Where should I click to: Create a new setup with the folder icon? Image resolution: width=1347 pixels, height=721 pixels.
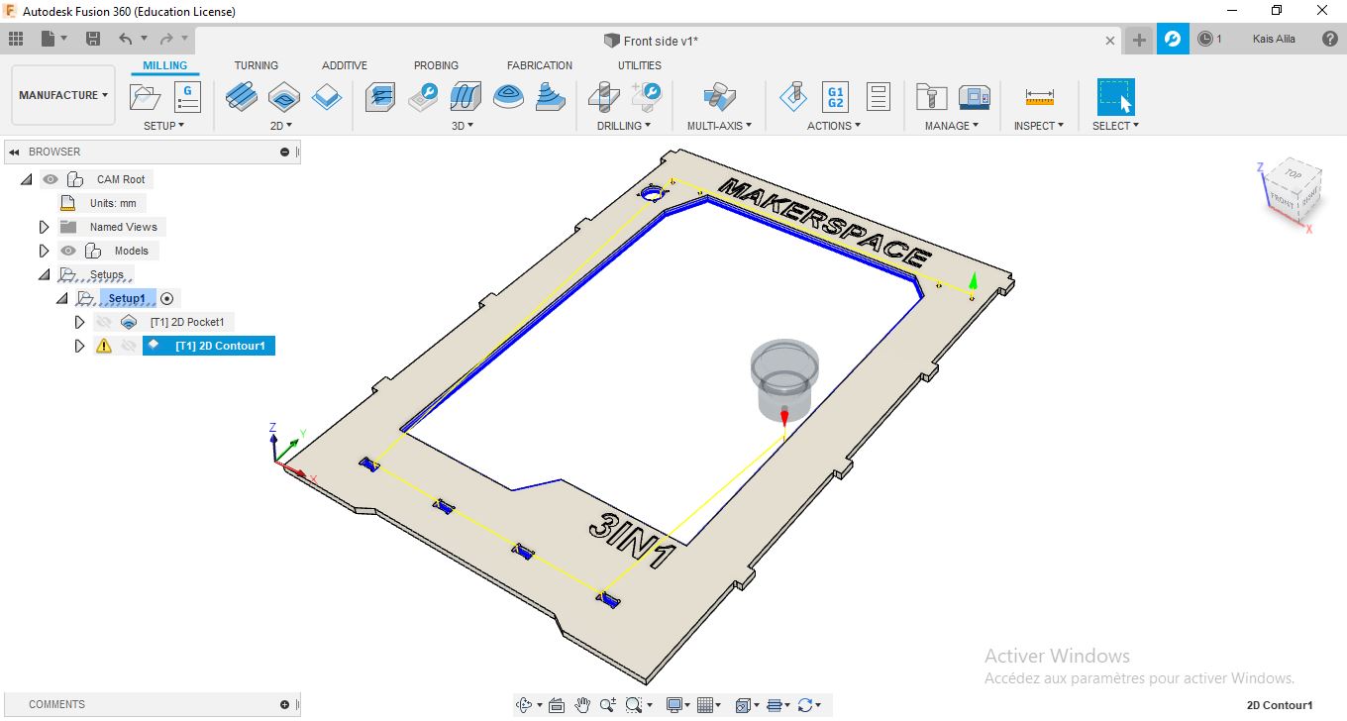click(146, 97)
